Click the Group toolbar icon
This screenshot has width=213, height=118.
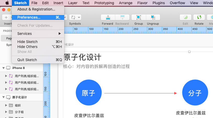(x=139, y=17)
